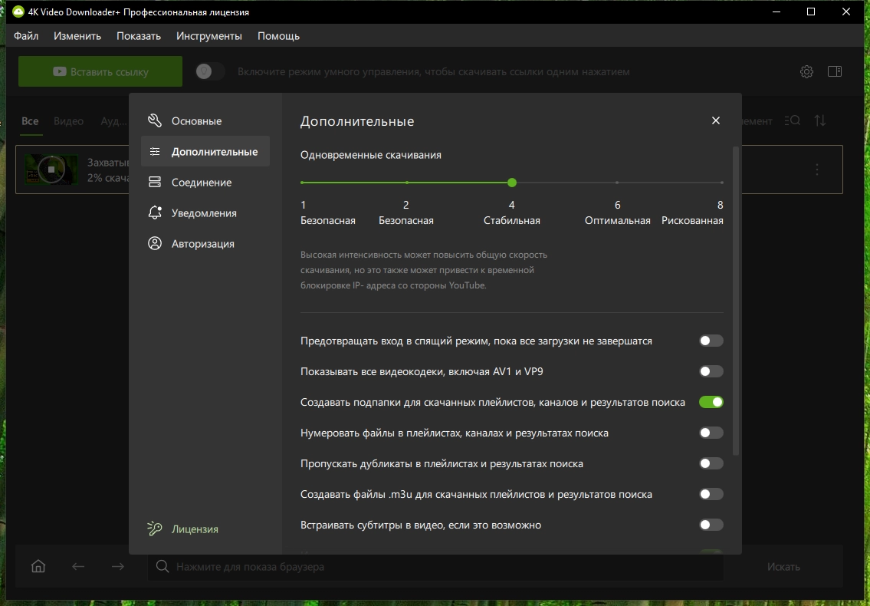Enable prevent sleep mode toggle
This screenshot has width=870, height=606.
[711, 341]
